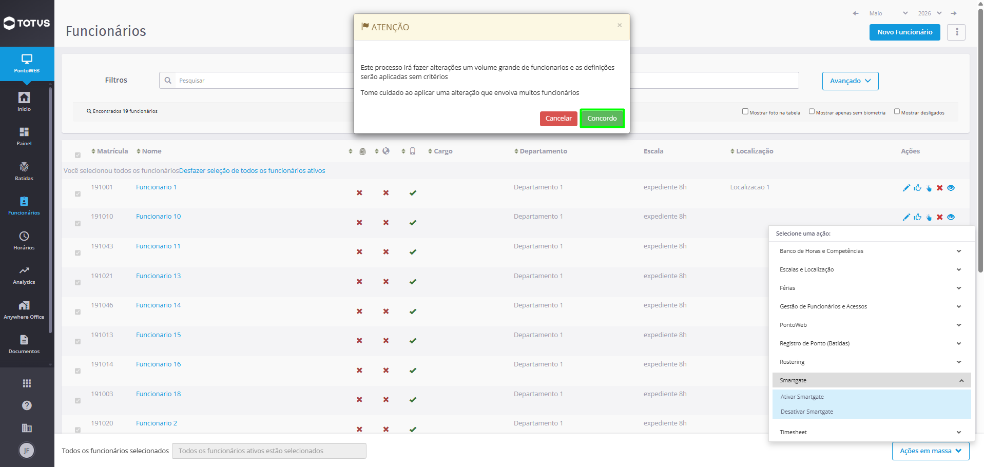Click the Novo Funcionário button
Image resolution: width=984 pixels, height=467 pixels.
point(904,32)
